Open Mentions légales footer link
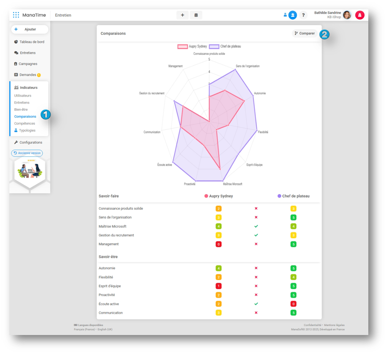 [334, 325]
